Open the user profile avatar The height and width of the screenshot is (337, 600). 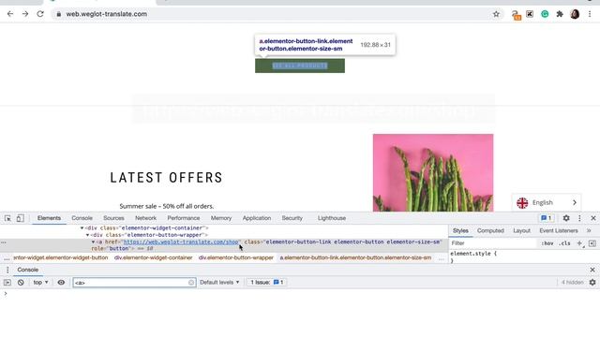click(575, 14)
